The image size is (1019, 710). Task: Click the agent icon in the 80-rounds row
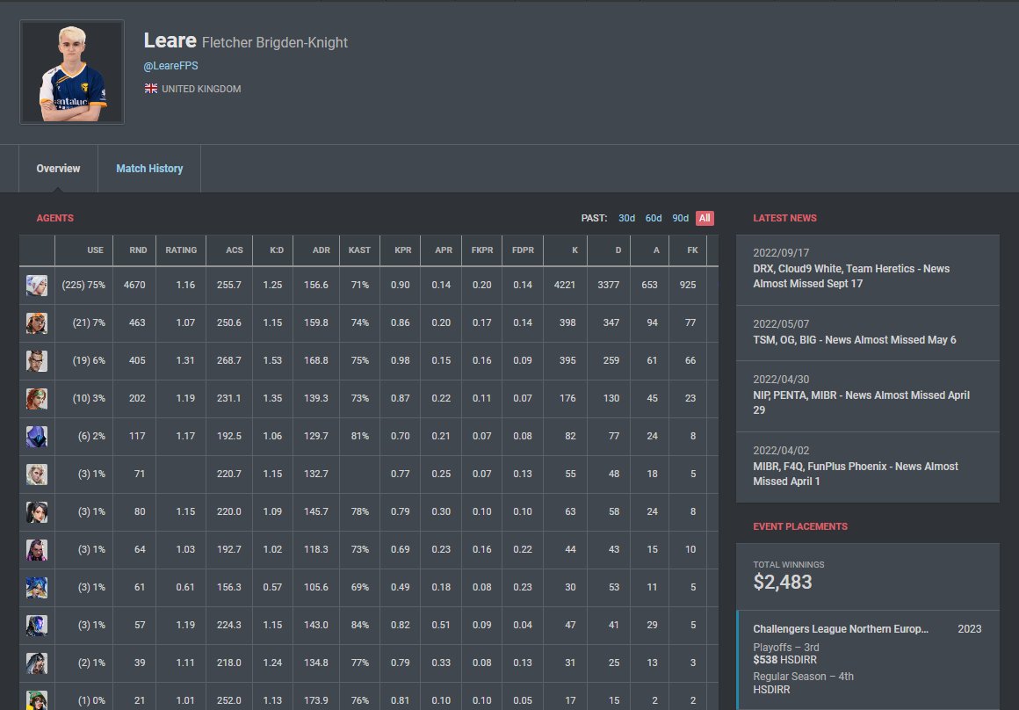(x=36, y=511)
